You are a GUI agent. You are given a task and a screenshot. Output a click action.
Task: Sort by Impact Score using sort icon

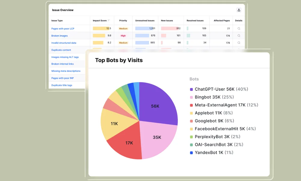[x=109, y=21]
